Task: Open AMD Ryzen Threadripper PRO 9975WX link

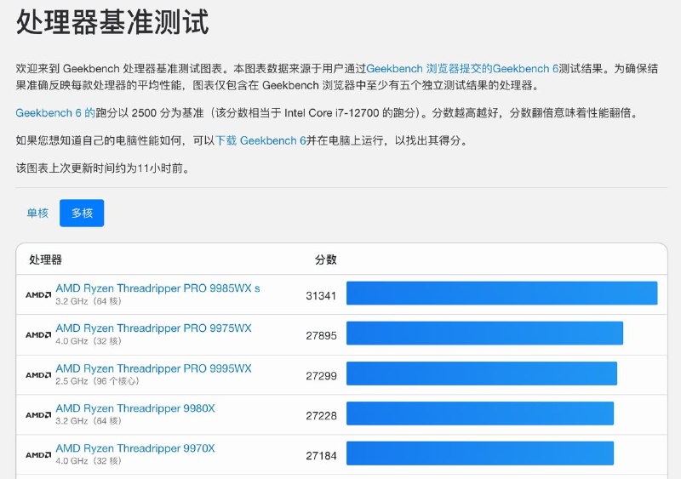Action: pyautogui.click(x=153, y=328)
